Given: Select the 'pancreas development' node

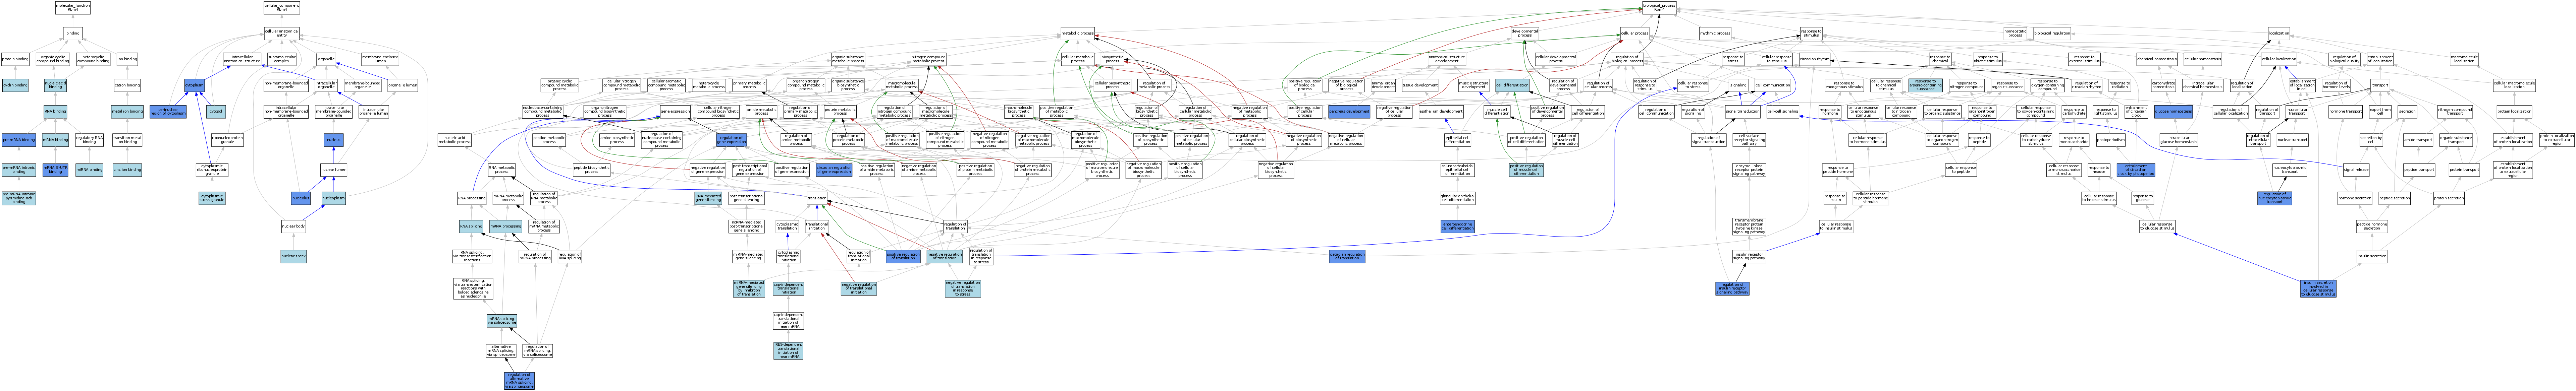Looking at the screenshot, I should [x=1349, y=112].
